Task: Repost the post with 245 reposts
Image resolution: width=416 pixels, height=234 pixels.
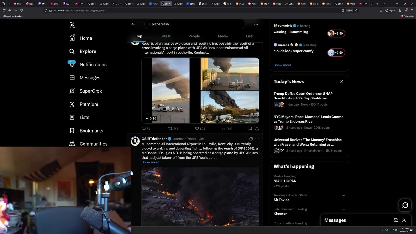Action: 173,129
